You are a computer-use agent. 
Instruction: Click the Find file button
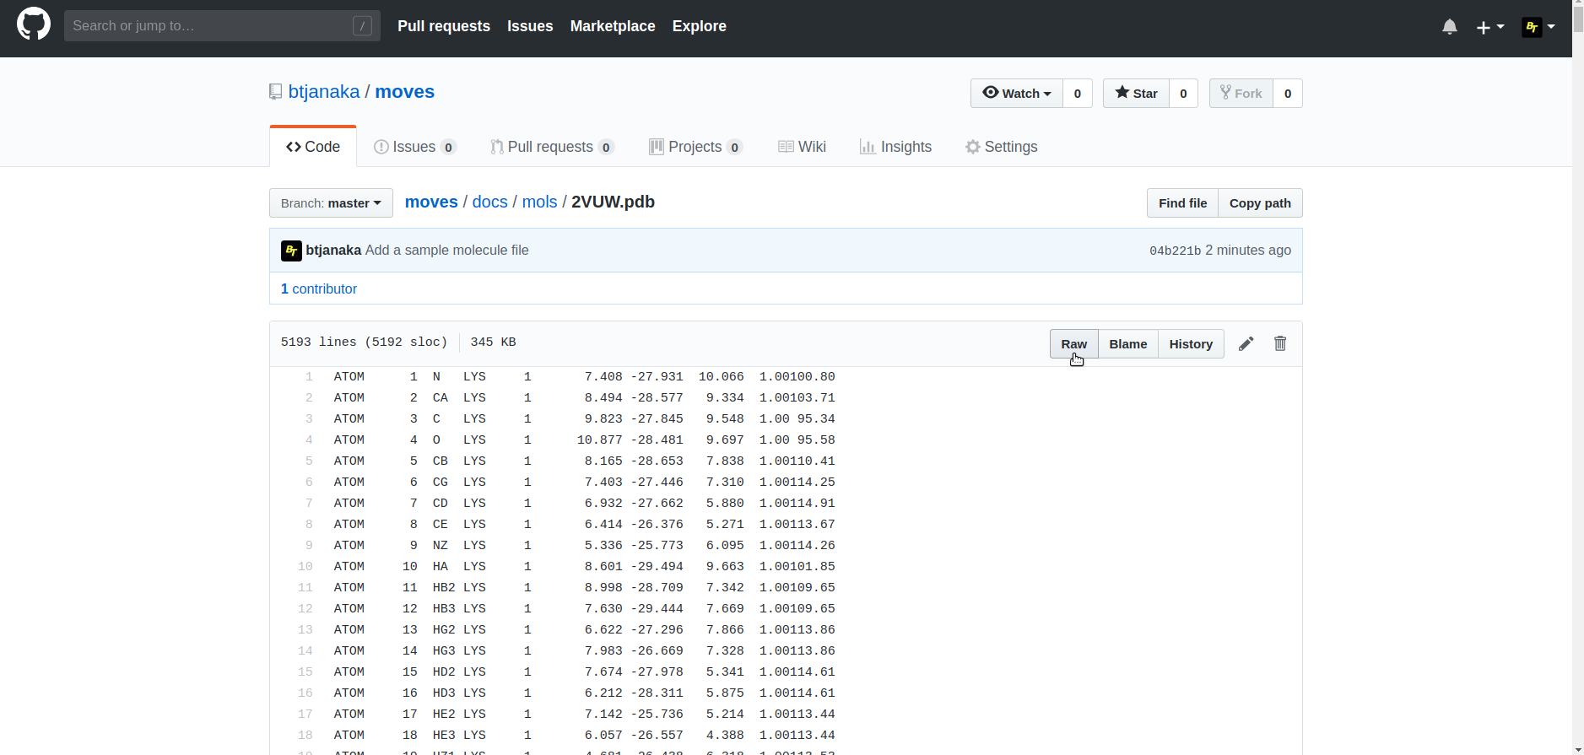[1182, 203]
